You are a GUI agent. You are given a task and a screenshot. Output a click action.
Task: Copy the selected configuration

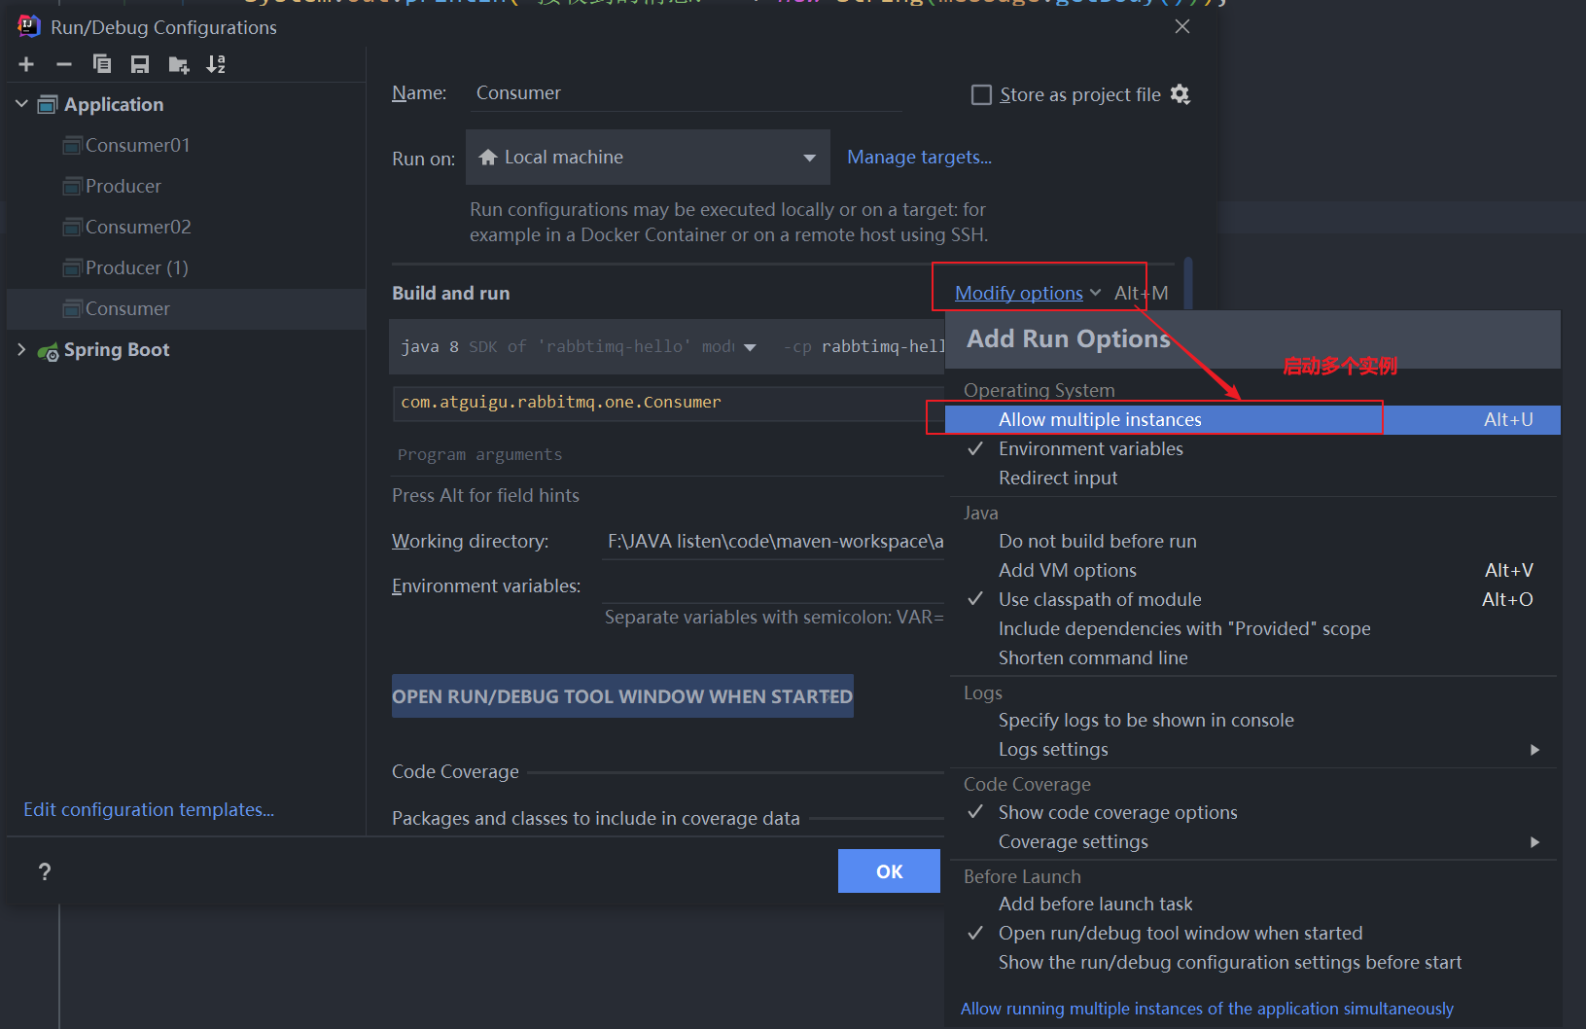tap(102, 64)
